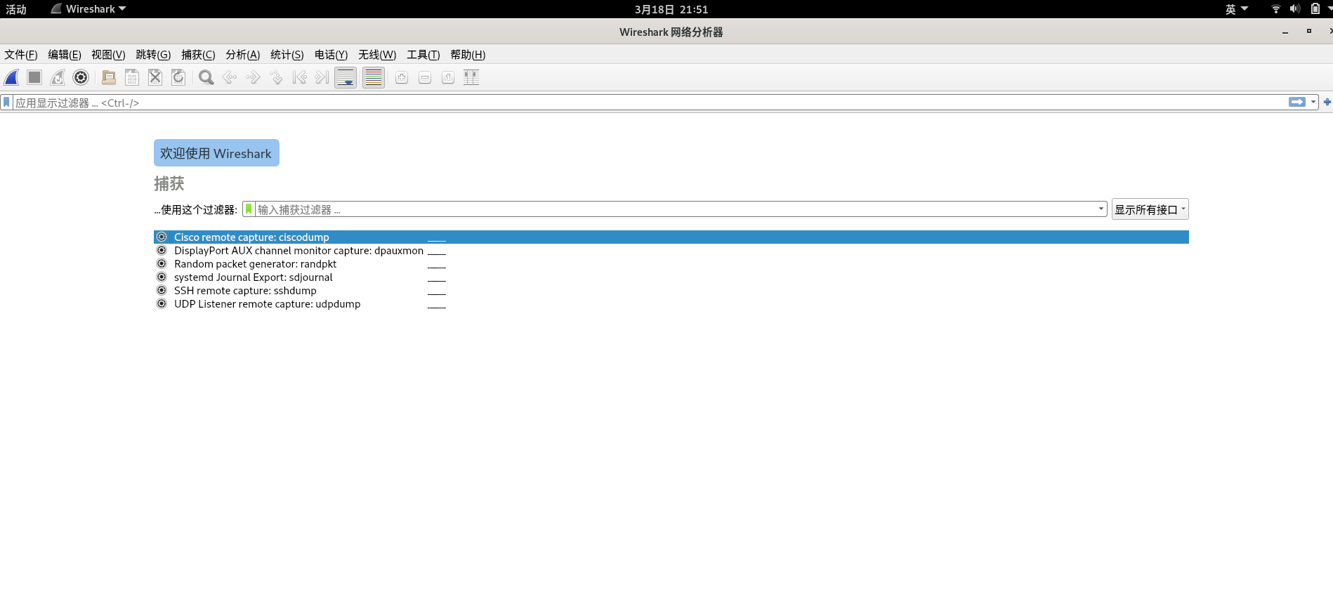
Task: Open the 无线(W) menu
Action: point(377,55)
